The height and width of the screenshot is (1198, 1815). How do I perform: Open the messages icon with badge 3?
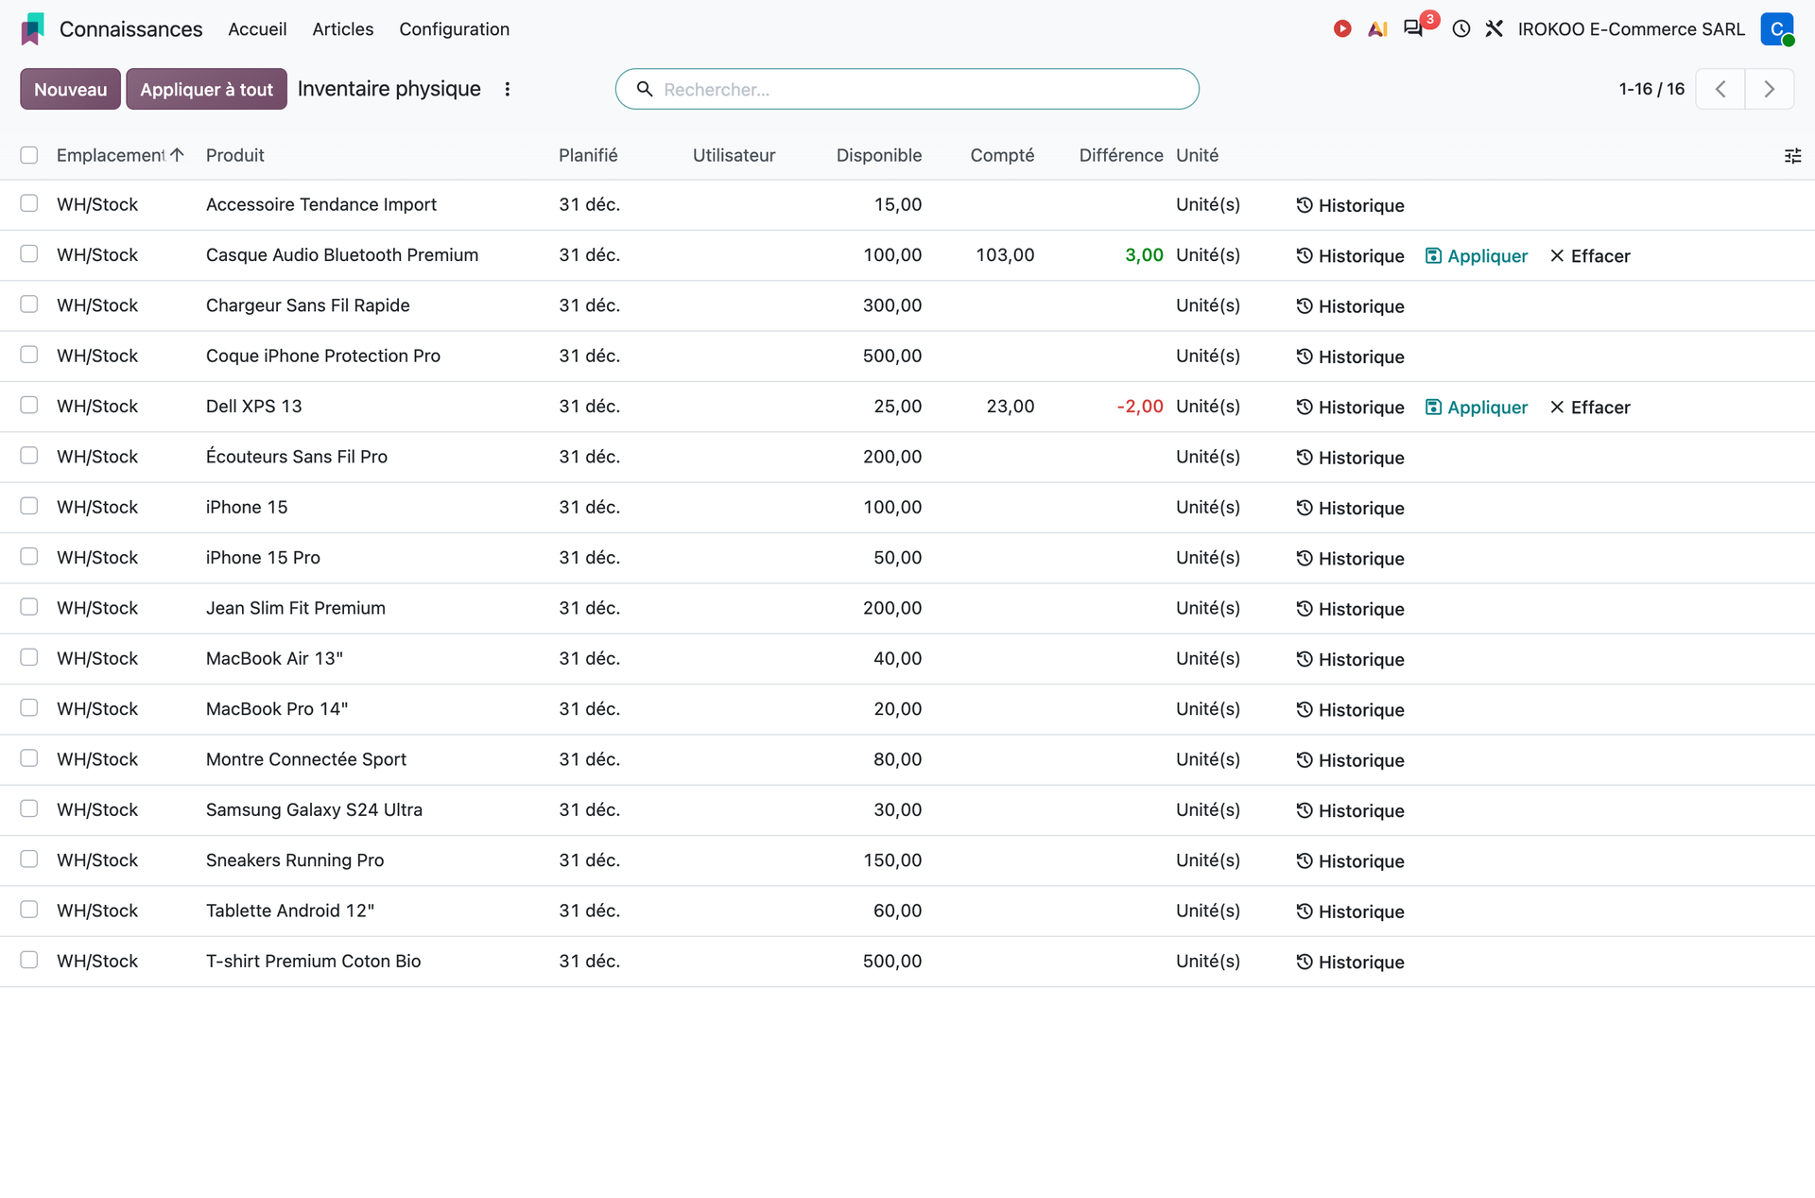(x=1414, y=28)
